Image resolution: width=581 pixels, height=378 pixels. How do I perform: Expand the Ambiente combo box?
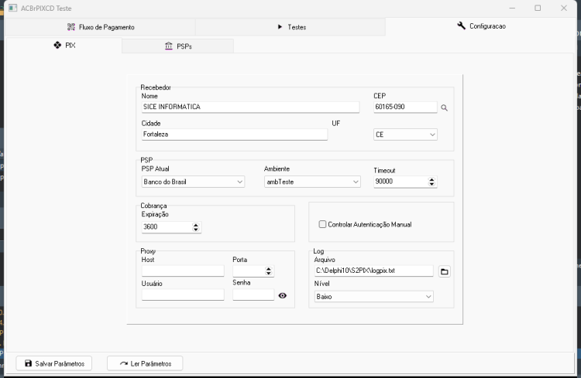click(312, 182)
